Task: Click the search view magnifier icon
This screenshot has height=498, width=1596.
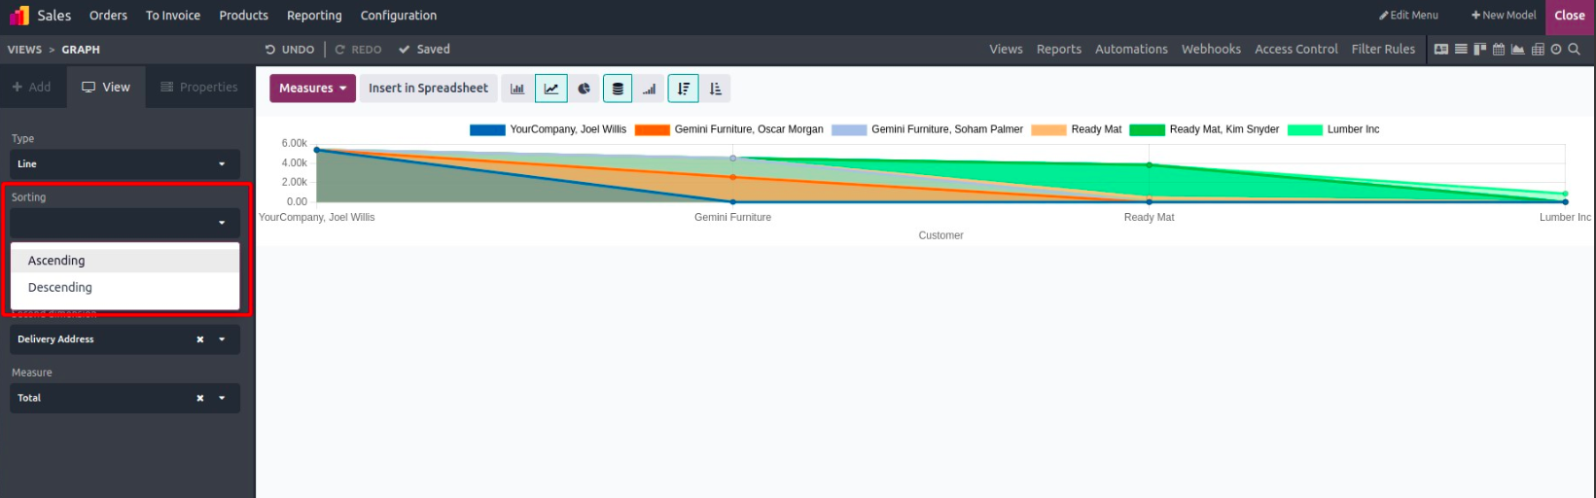Action: tap(1575, 50)
